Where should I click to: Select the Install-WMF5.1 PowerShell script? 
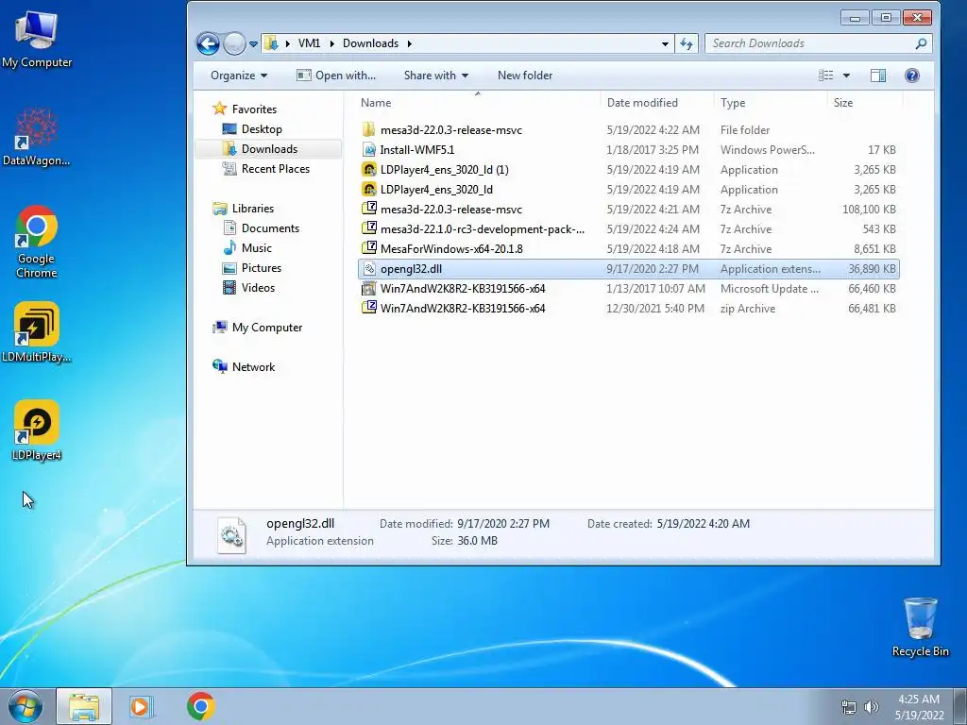[628, 150]
